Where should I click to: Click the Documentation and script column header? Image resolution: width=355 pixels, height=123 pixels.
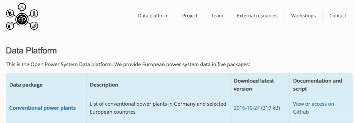317,85
